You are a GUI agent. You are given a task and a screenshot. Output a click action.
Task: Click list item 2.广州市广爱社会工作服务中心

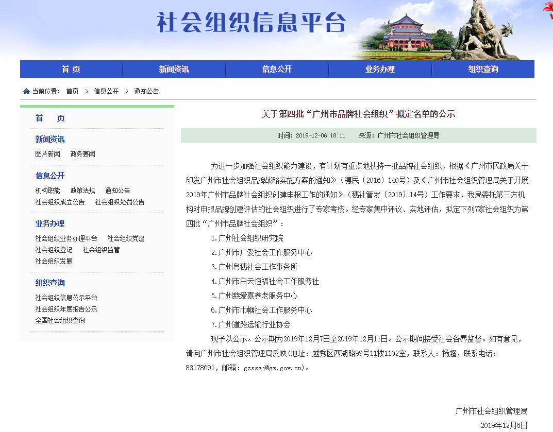[x=262, y=253]
